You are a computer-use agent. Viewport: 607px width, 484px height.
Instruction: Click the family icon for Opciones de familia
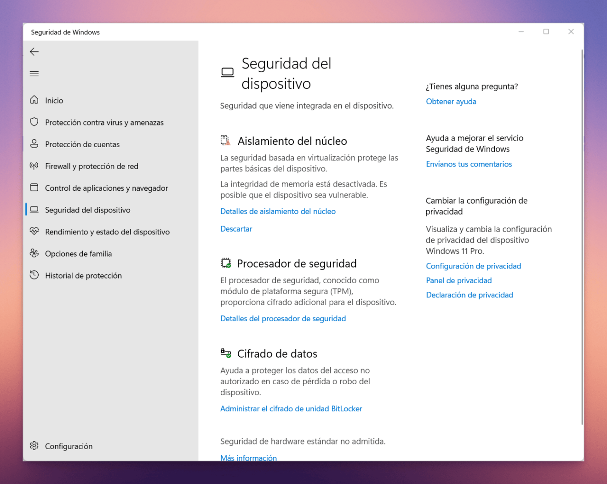coord(34,253)
